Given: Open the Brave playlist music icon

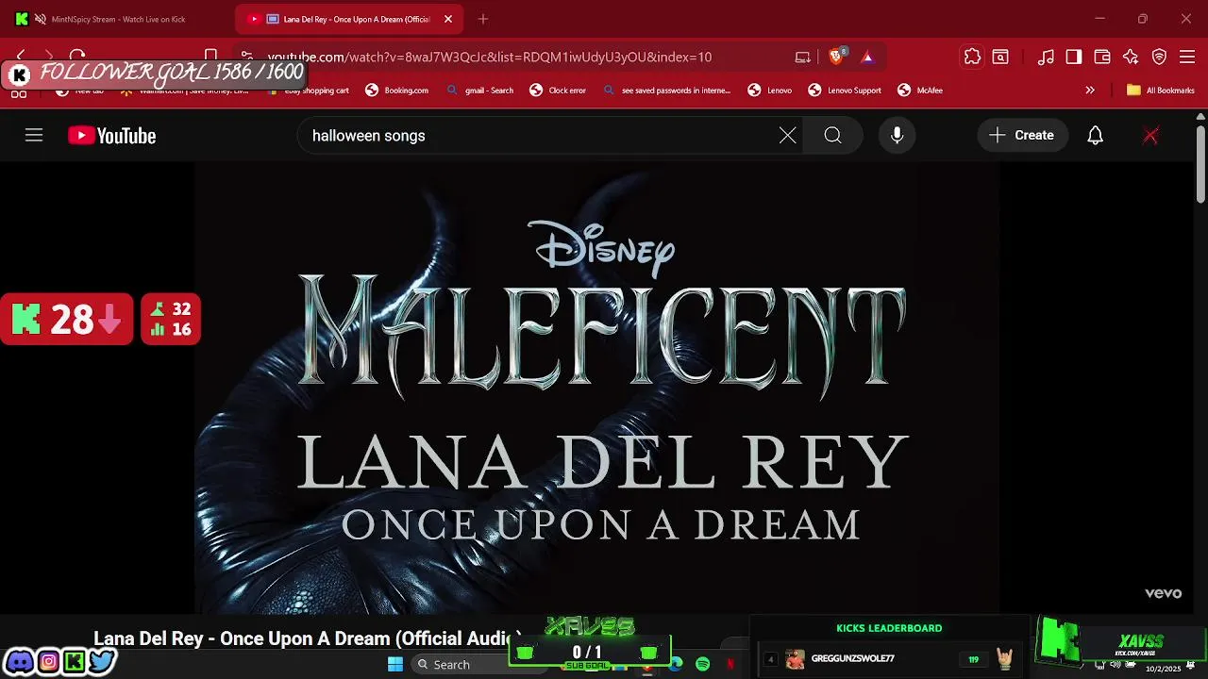Looking at the screenshot, I should [1046, 57].
